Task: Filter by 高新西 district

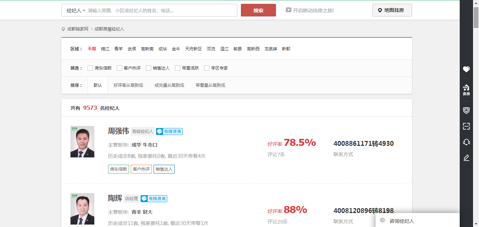Action: pyautogui.click(x=253, y=49)
